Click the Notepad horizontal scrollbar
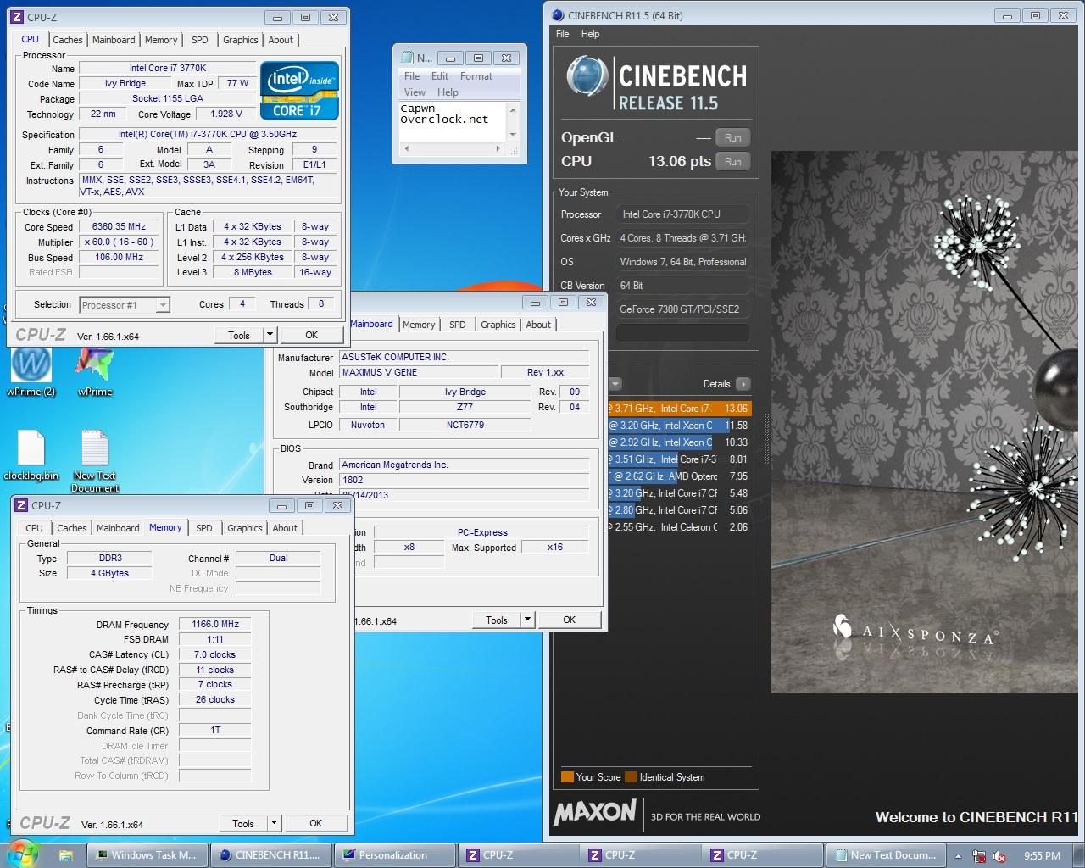1085x868 pixels. click(x=452, y=149)
